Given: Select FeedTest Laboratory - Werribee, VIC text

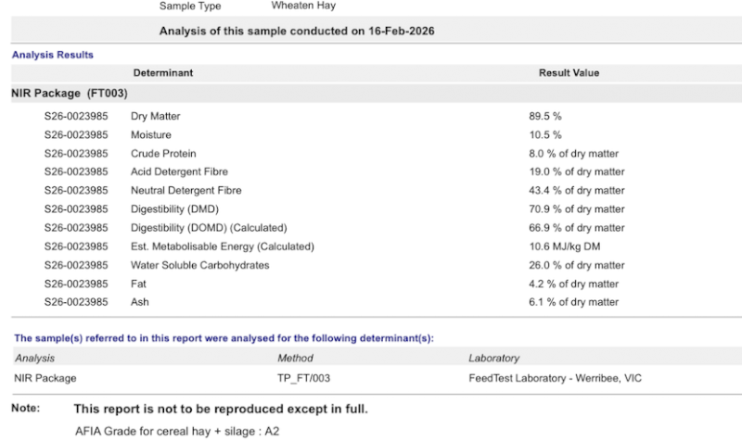Looking at the screenshot, I should 555,378.
